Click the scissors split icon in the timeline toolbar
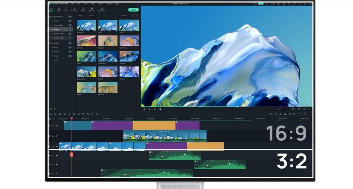 pyautogui.click(x=65, y=114)
